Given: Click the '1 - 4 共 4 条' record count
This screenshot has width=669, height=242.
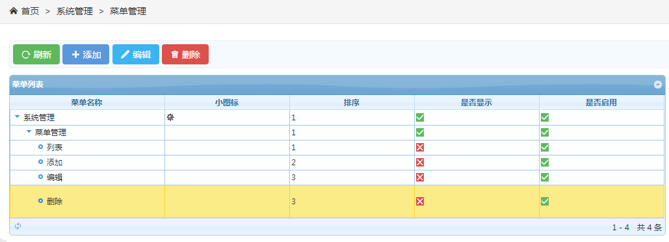Looking at the screenshot, I should click(637, 228).
